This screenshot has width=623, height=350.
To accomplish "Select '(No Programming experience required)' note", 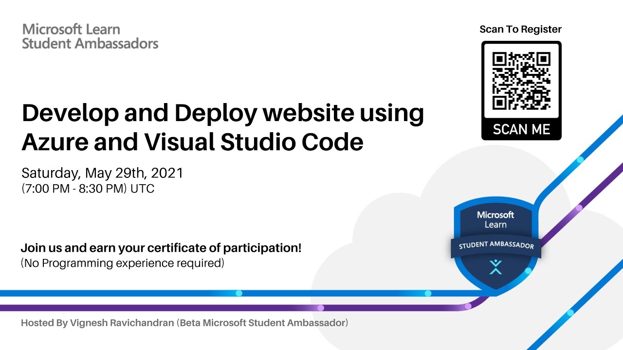I will click(x=123, y=263).
